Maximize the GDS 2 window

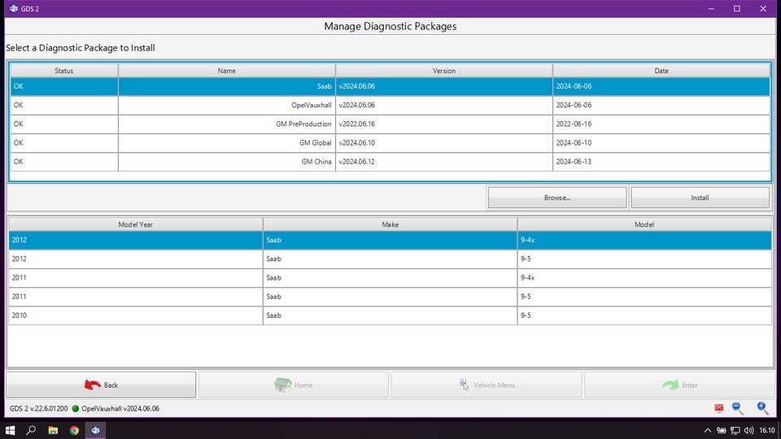coord(737,8)
